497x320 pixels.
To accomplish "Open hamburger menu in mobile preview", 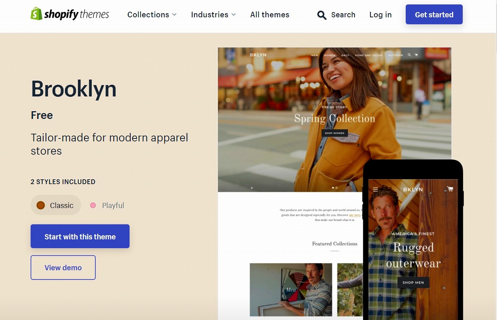I will click(x=375, y=190).
